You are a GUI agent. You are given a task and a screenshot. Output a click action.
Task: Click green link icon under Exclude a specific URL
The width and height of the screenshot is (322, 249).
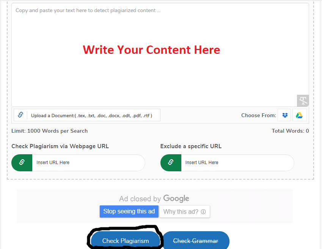click(x=171, y=163)
